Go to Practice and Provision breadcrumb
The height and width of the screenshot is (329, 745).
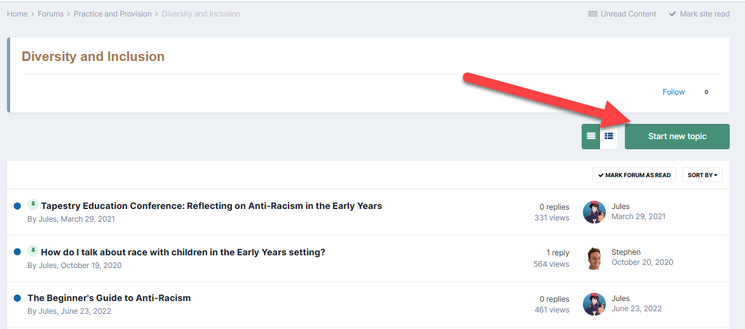113,14
